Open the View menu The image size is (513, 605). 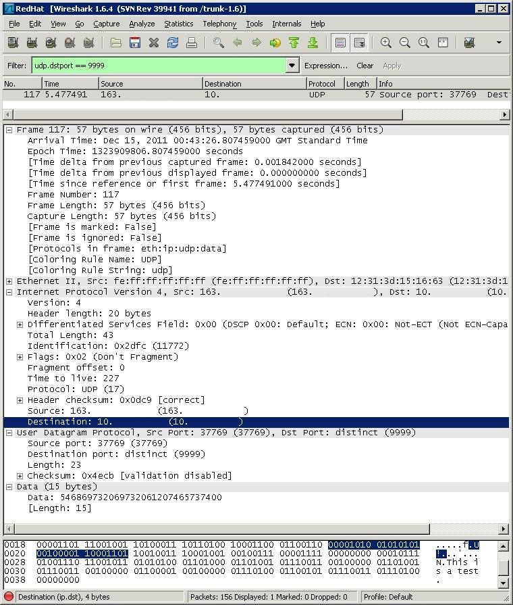(x=58, y=24)
